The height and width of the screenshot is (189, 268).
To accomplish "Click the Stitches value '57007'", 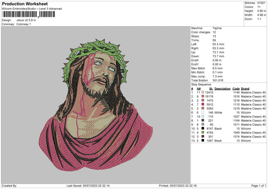I will click(x=261, y=3).
